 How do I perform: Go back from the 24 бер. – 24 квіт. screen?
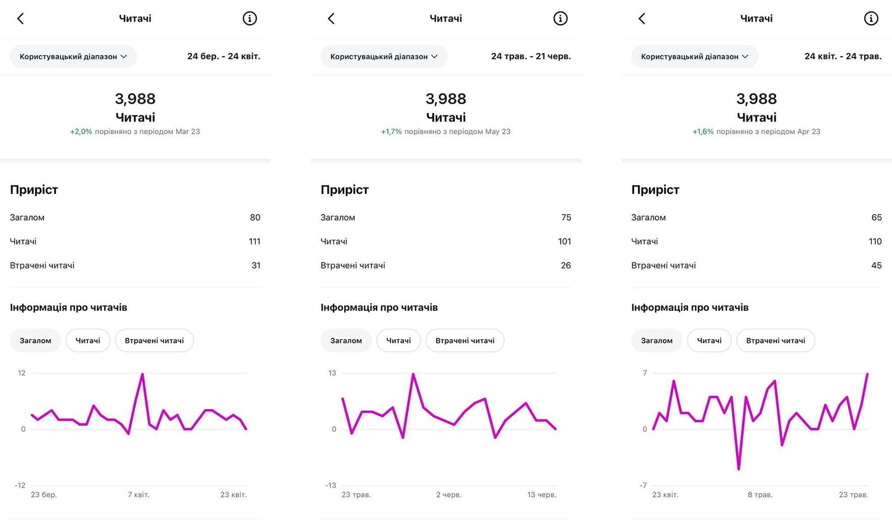20,19
